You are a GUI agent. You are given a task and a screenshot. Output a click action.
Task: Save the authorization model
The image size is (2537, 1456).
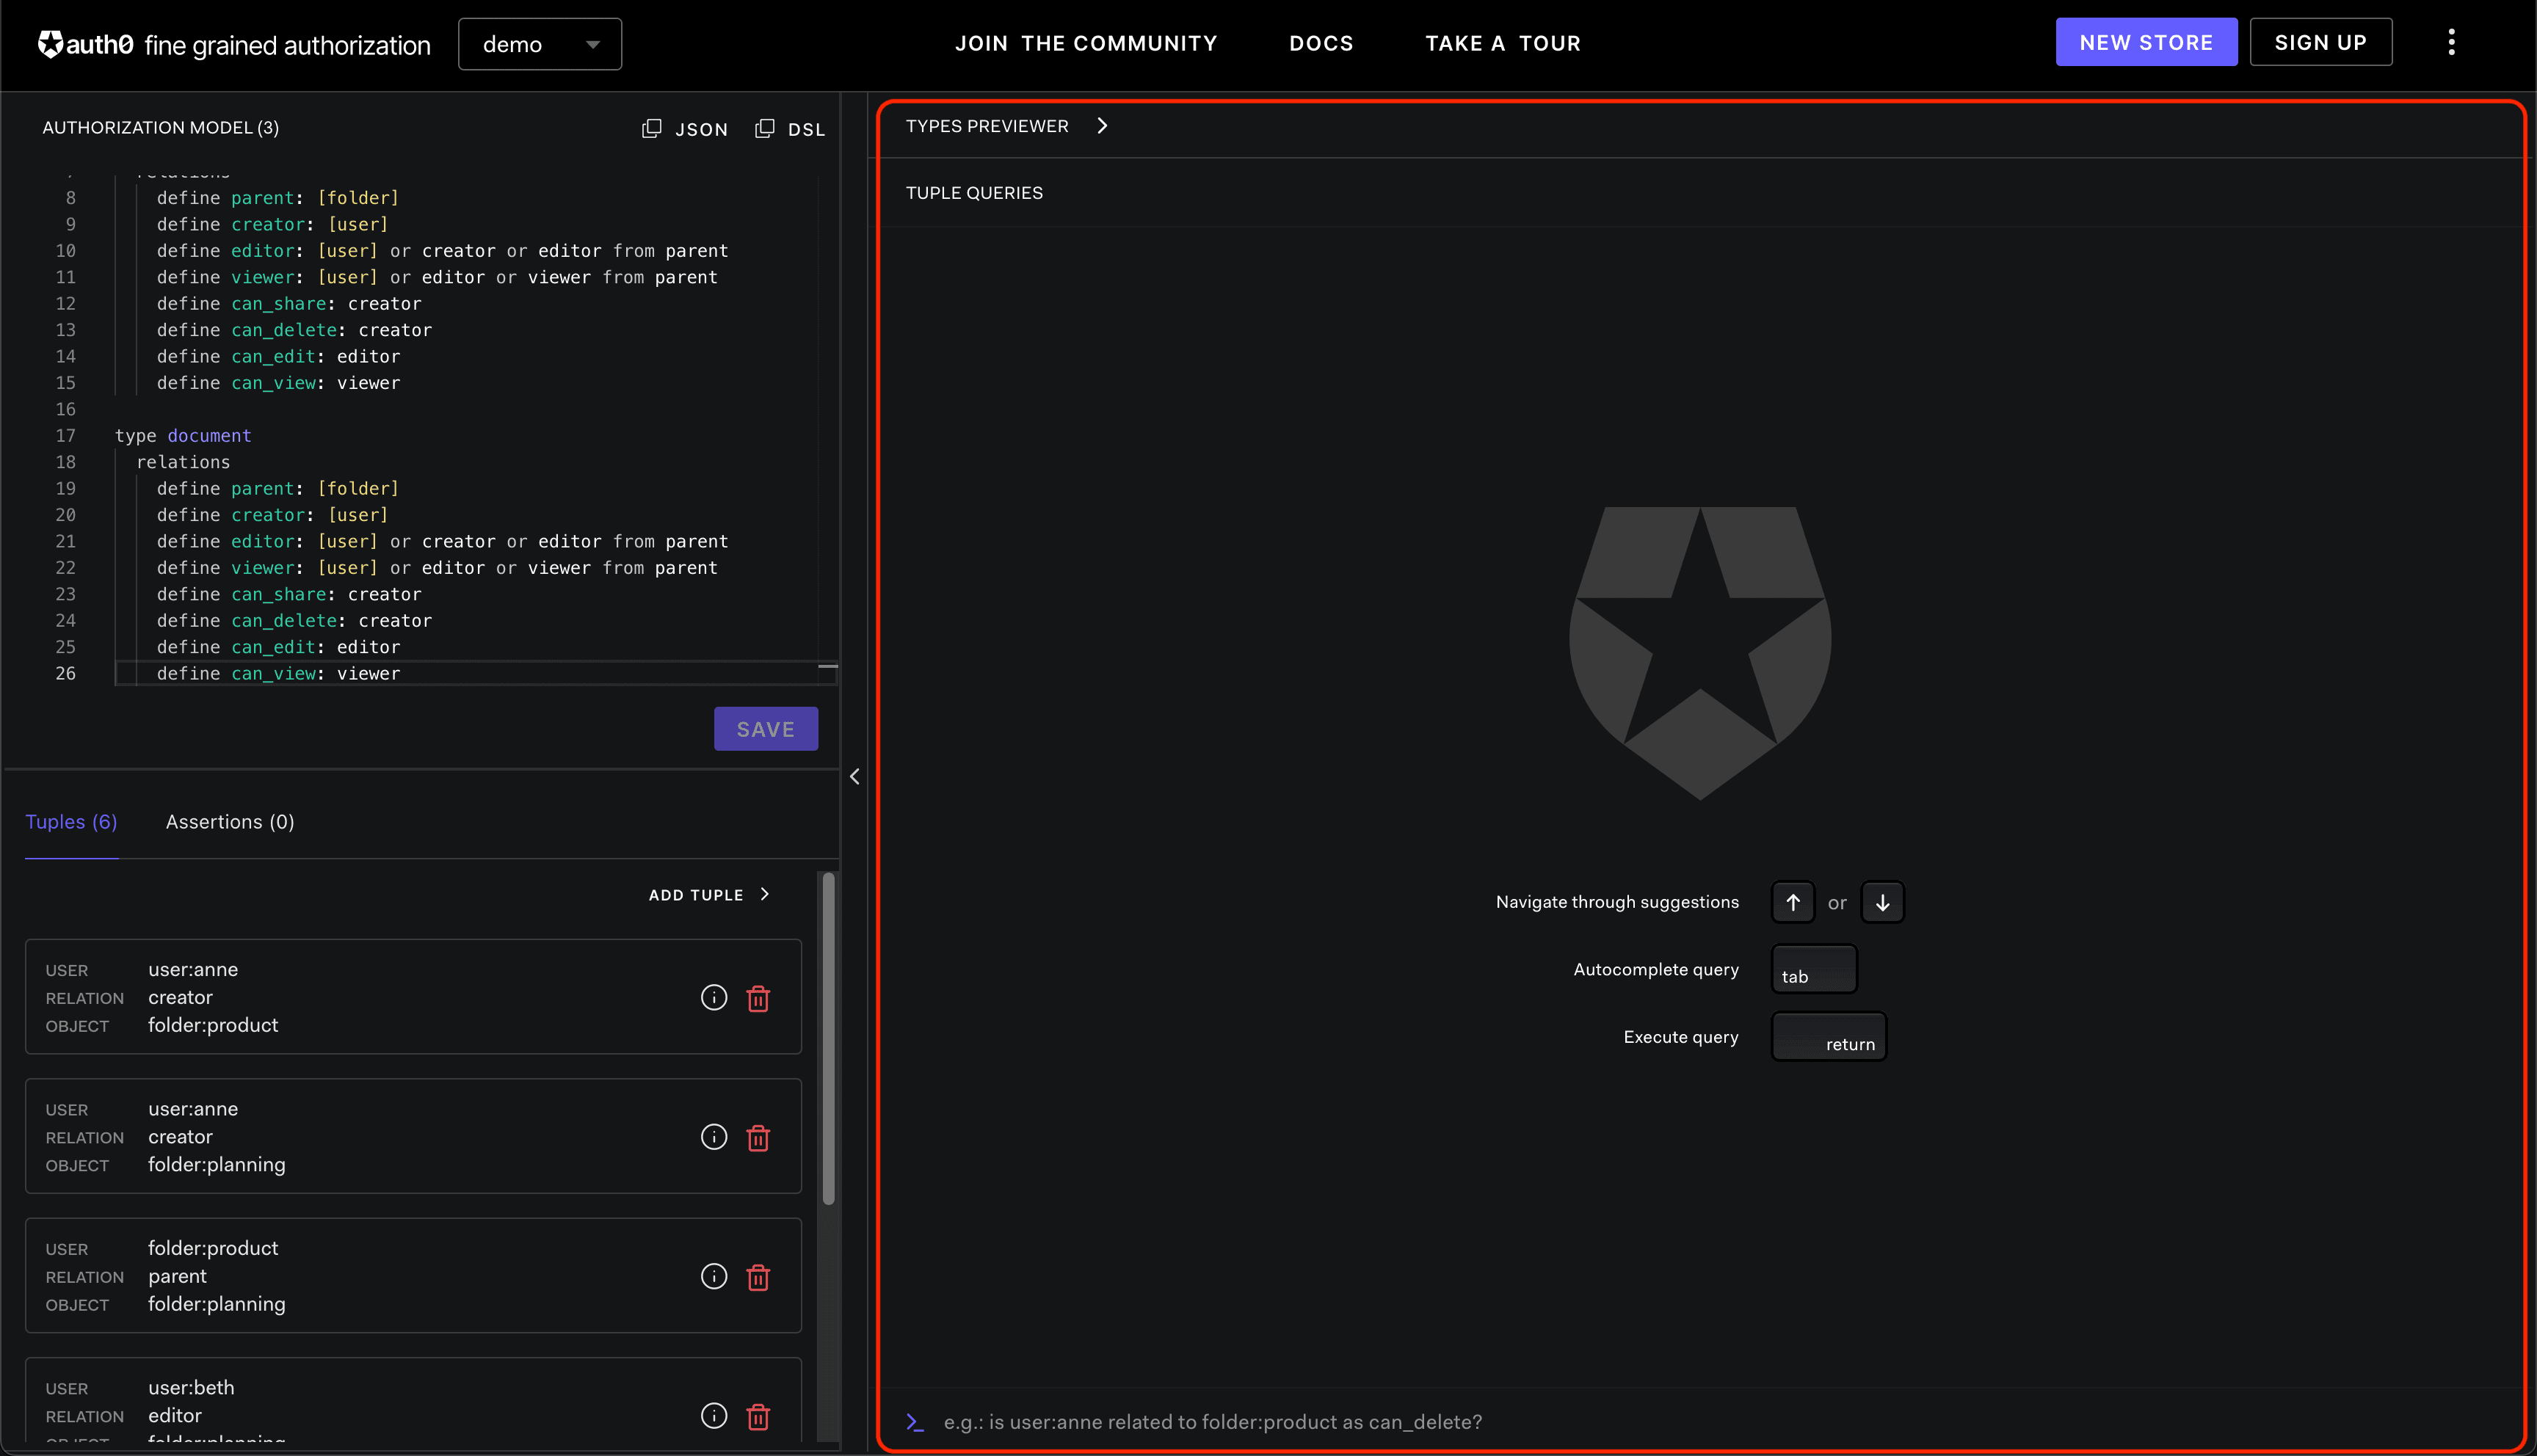[766, 729]
